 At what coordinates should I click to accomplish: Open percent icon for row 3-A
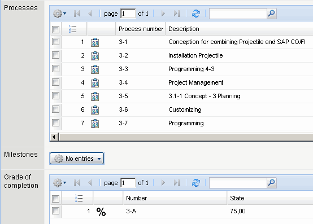(101, 212)
